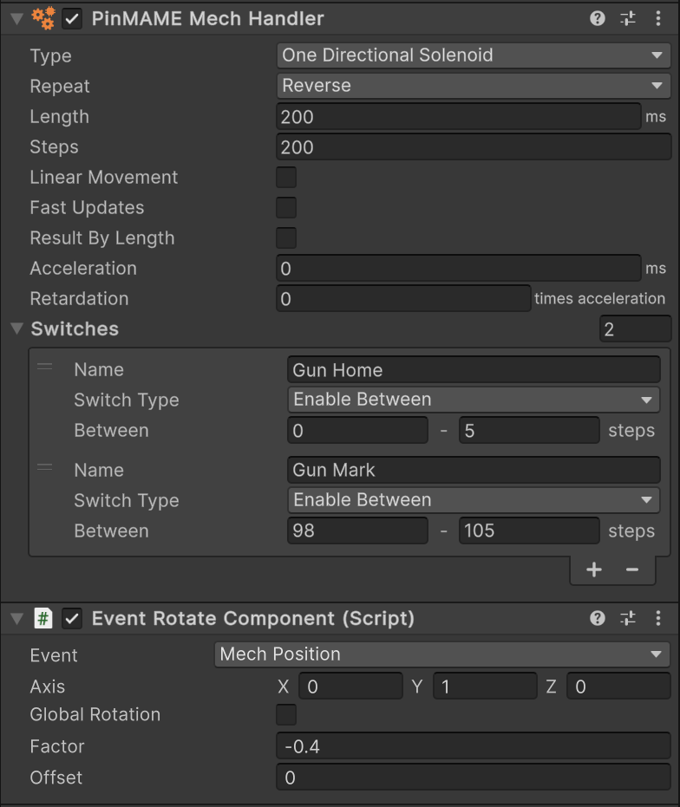
Task: Open PinMAME Mech Handler more options menu
Action: click(x=658, y=18)
